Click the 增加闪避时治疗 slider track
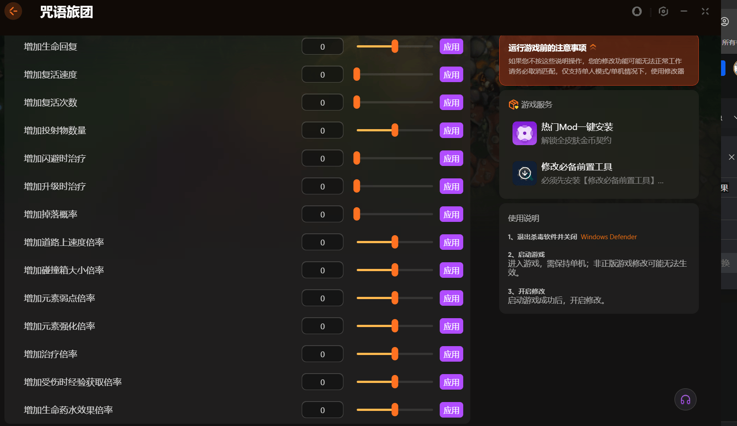 coord(394,158)
